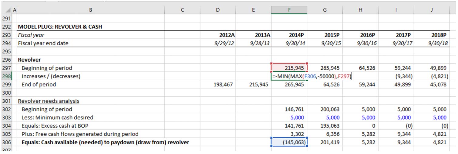Click MODEL PLUG: REVOLVER & CASH title cell
Viewport: 458px width, 154px height.
[60, 27]
